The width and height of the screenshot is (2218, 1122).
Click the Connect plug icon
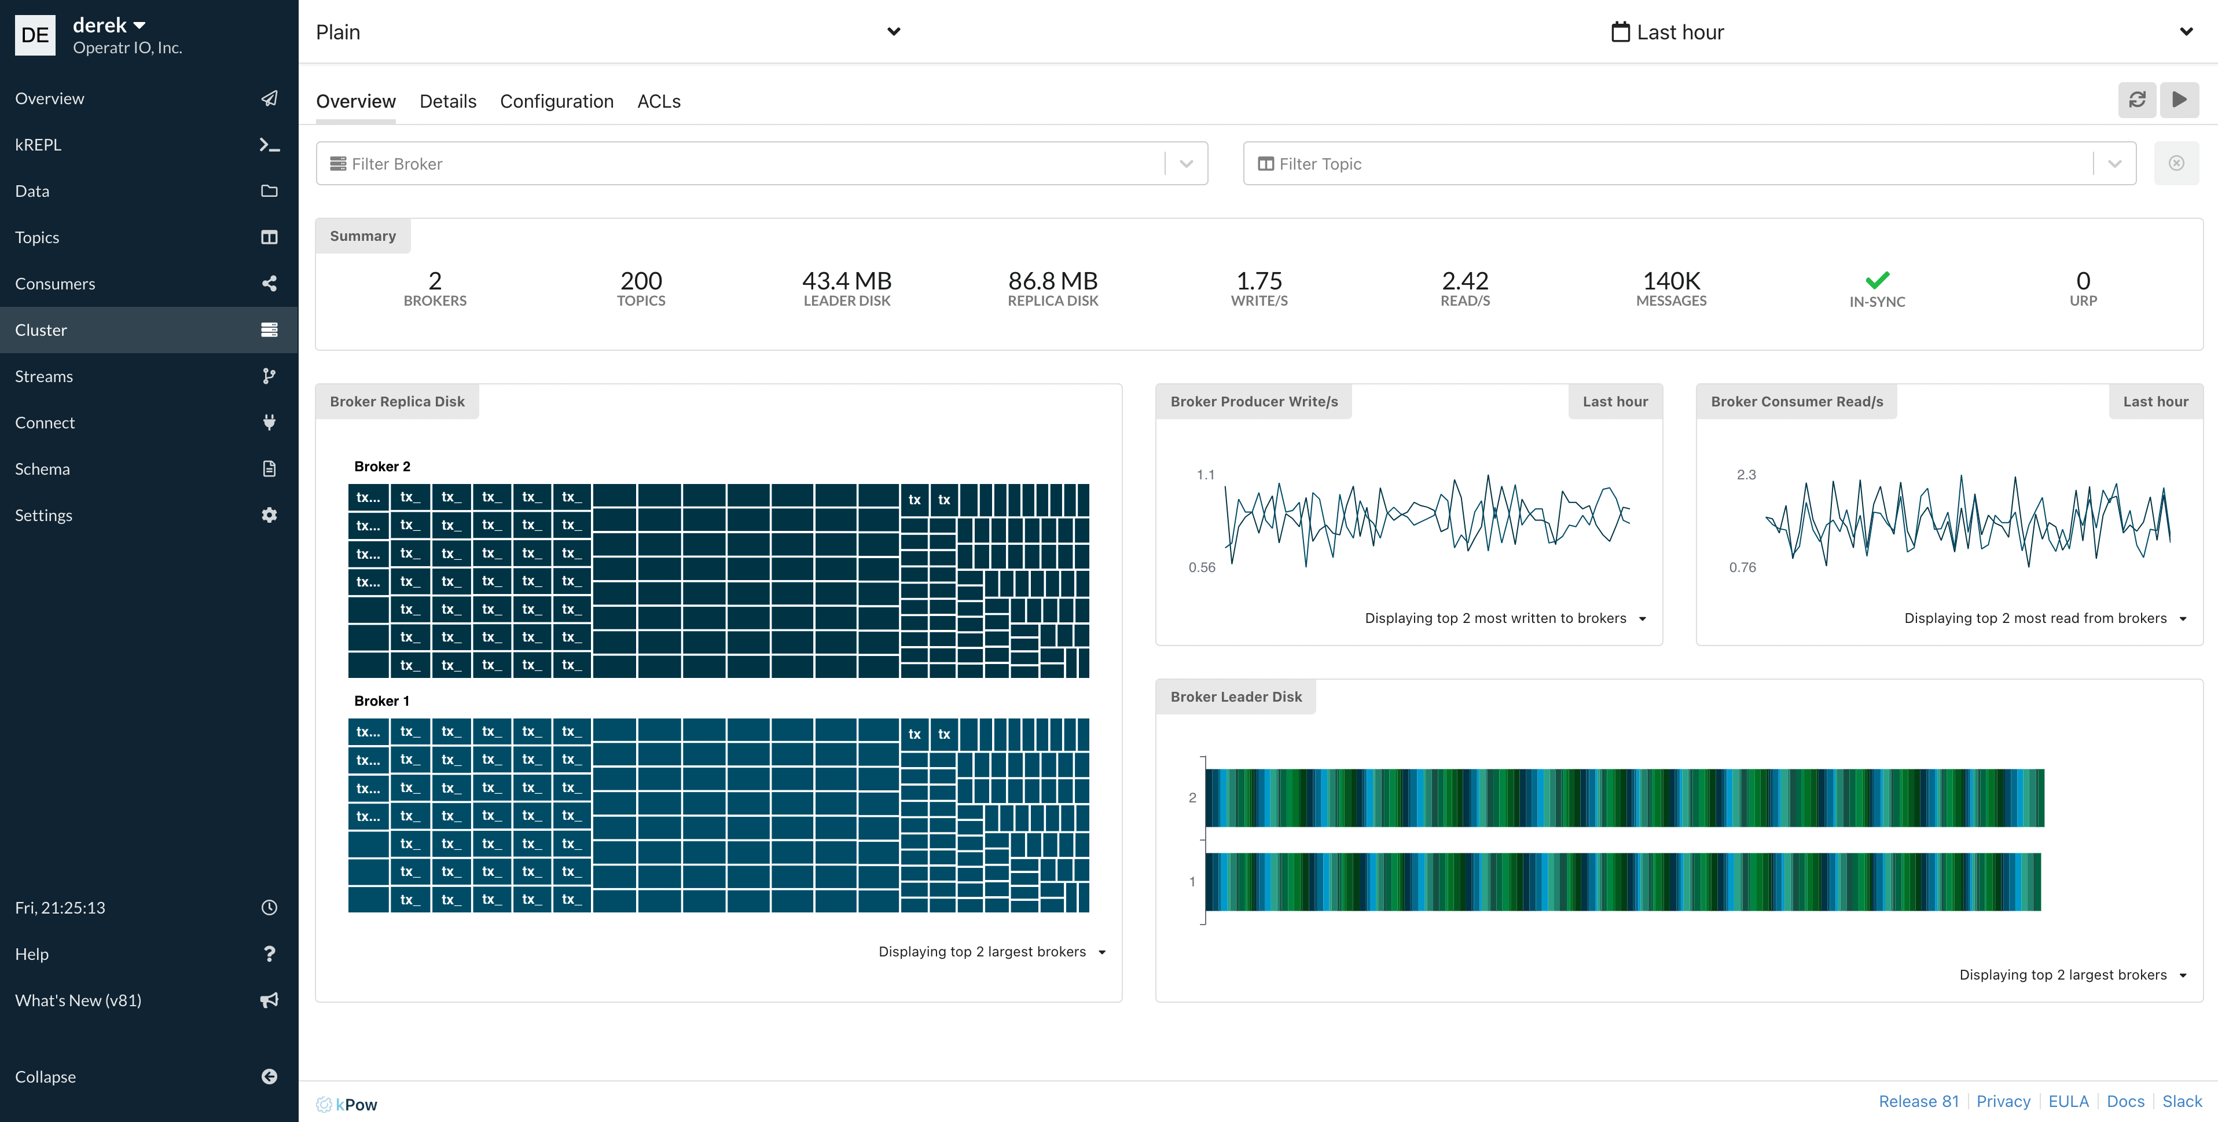point(269,422)
